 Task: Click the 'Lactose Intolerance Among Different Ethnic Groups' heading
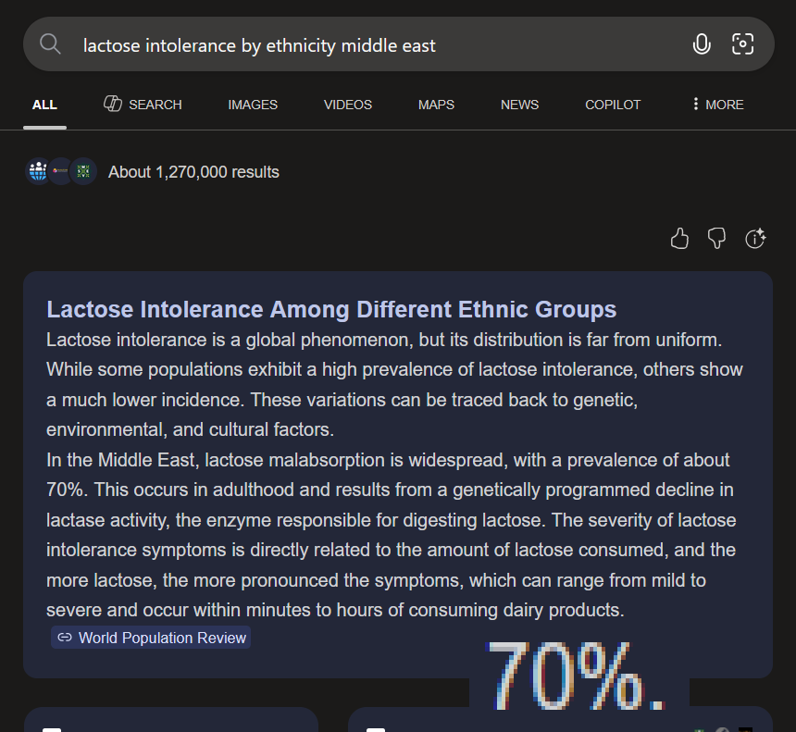coord(331,309)
